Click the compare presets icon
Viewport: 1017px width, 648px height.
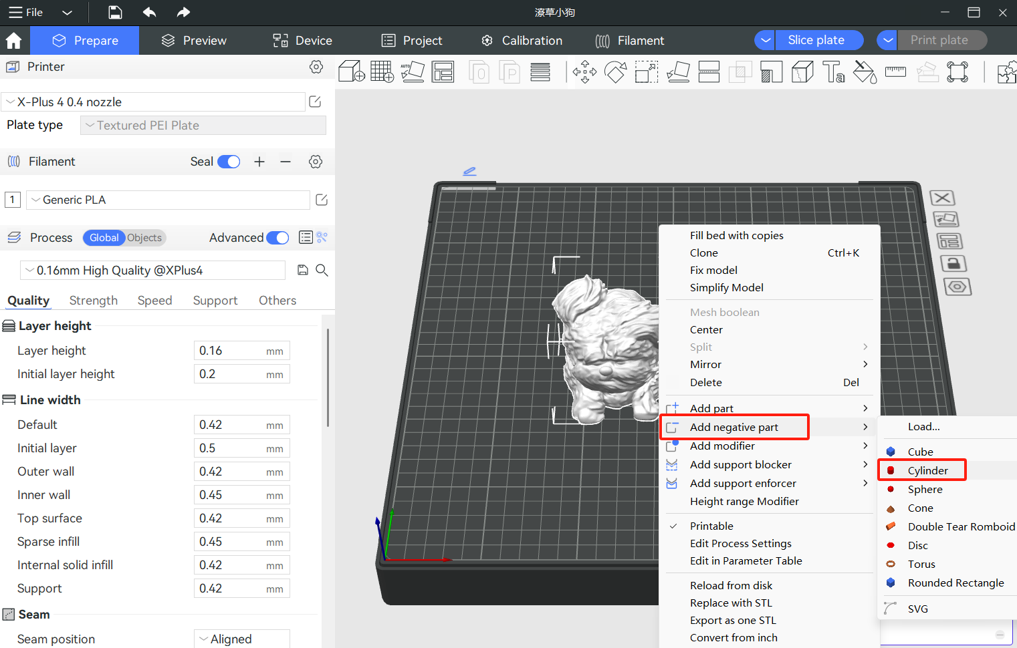point(322,237)
